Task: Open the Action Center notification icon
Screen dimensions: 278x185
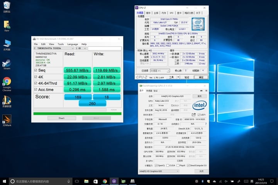Action: 272,181
